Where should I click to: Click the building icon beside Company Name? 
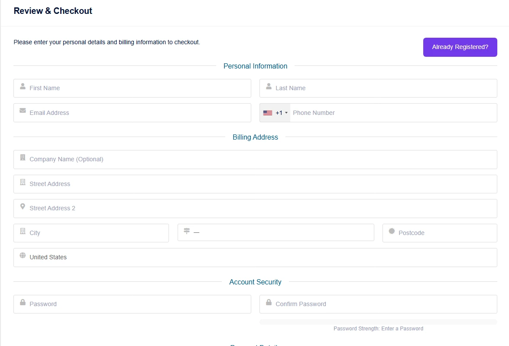pyautogui.click(x=23, y=157)
